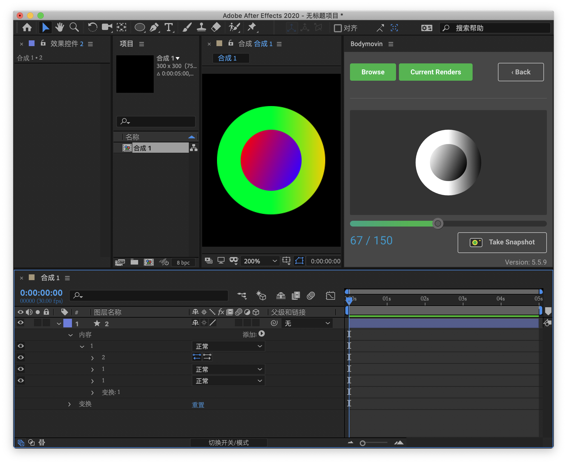Open the Home screen icon

coord(27,27)
